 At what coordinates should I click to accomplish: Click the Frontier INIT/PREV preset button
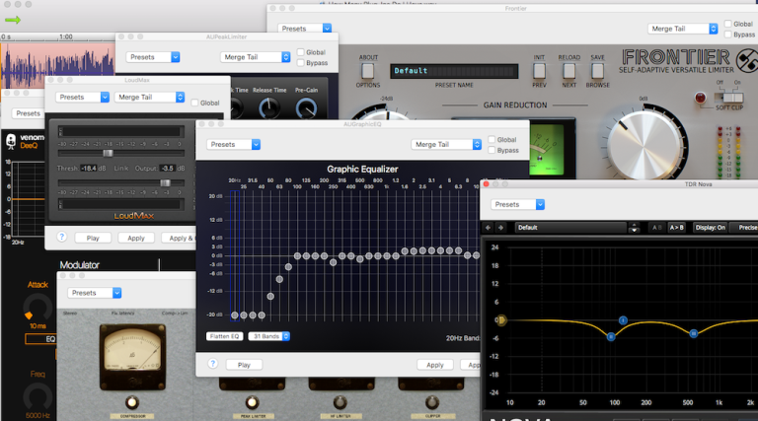tap(539, 71)
